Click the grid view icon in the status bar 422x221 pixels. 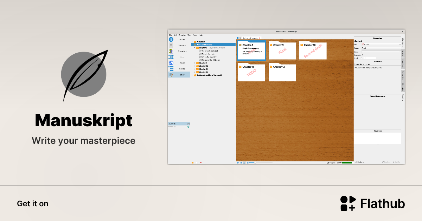[x=244, y=162]
